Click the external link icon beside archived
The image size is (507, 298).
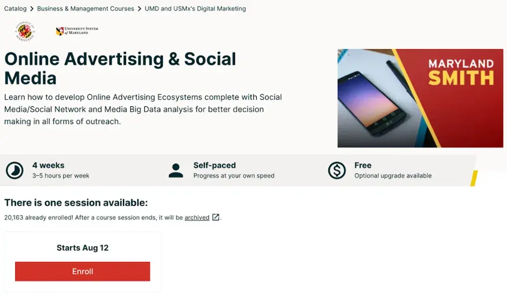(216, 217)
